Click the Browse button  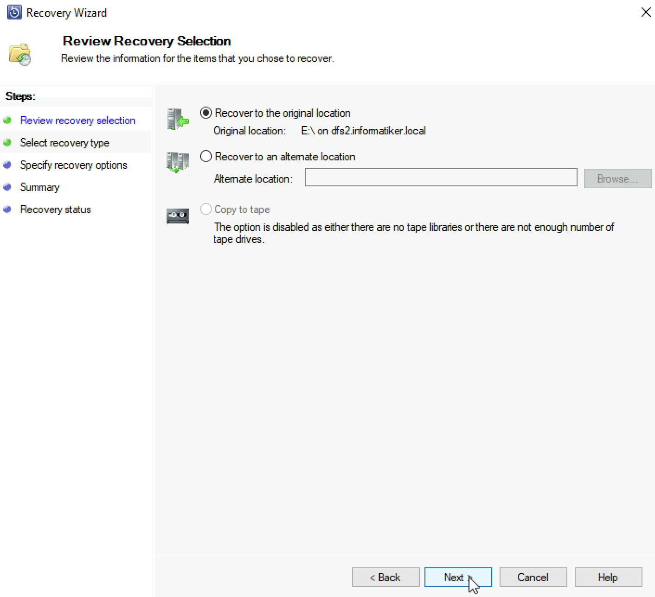point(617,178)
